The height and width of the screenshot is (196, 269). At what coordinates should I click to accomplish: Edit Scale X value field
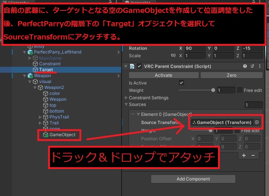(195, 56)
